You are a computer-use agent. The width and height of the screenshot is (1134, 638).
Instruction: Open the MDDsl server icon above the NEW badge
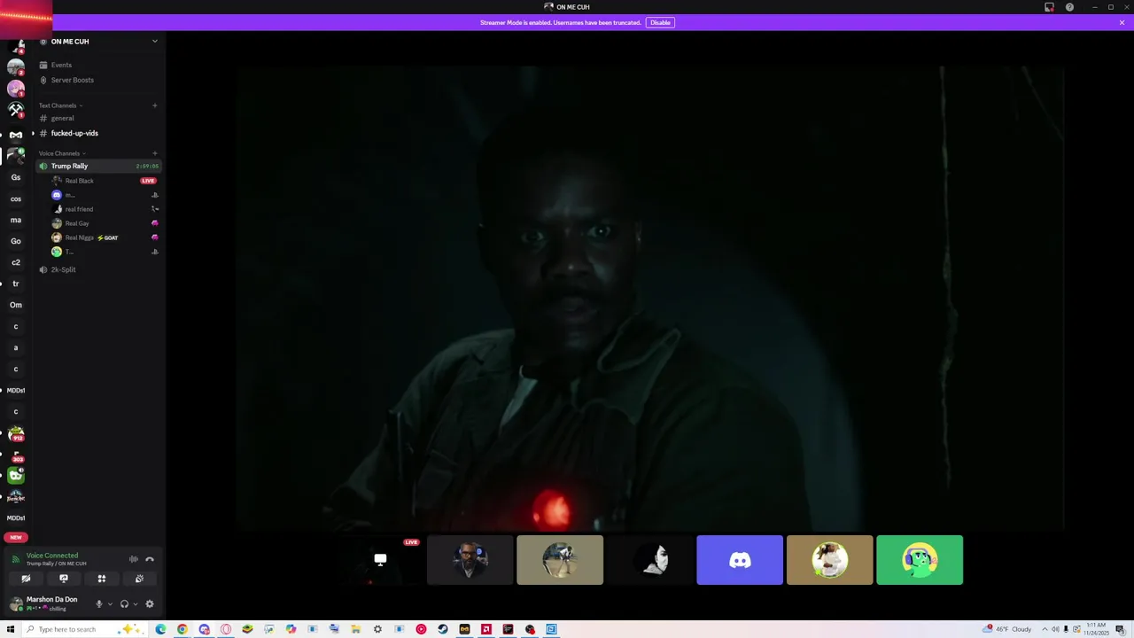coord(16,517)
